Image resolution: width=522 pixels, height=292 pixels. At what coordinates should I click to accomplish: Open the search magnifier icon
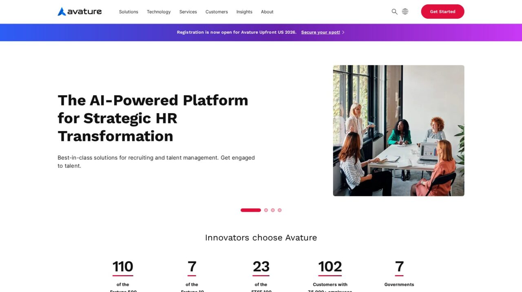(394, 11)
